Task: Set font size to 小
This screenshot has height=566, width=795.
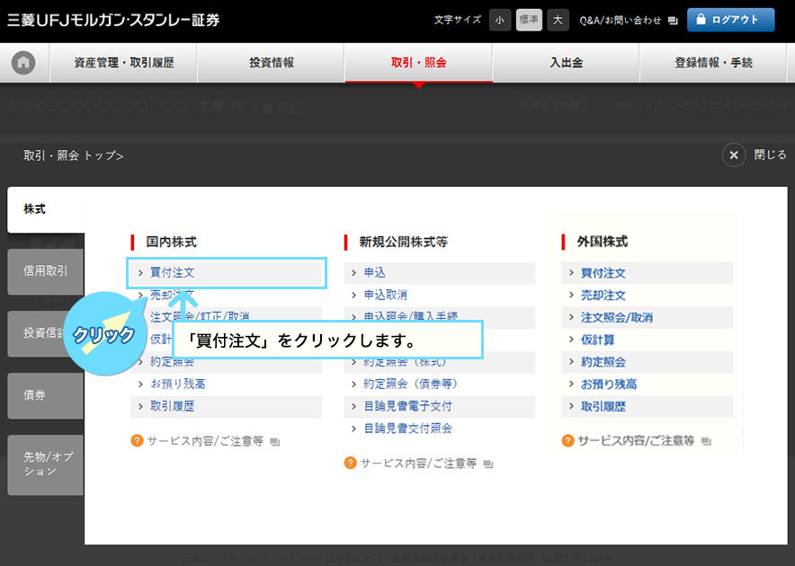Action: point(500,21)
